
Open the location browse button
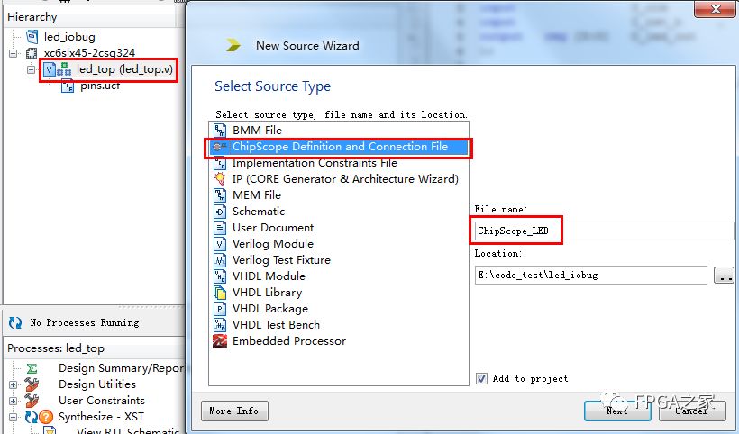click(724, 276)
